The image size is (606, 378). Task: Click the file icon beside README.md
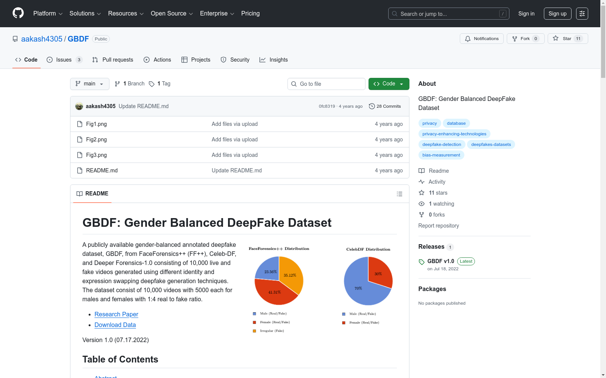point(80,170)
